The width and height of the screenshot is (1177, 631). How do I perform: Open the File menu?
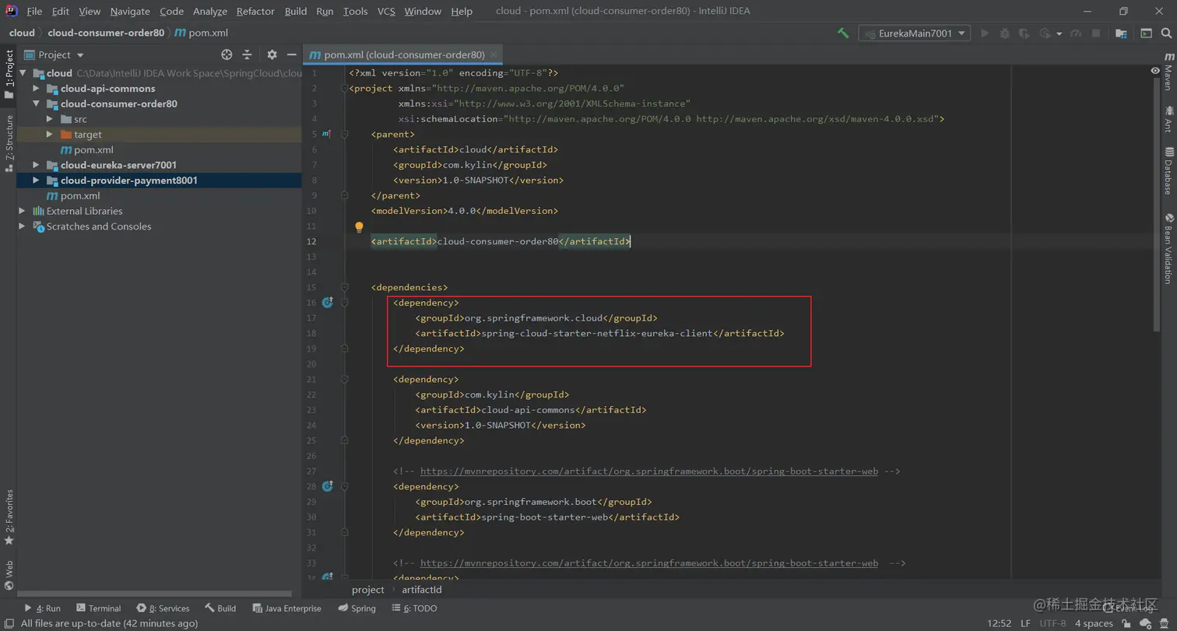point(34,11)
